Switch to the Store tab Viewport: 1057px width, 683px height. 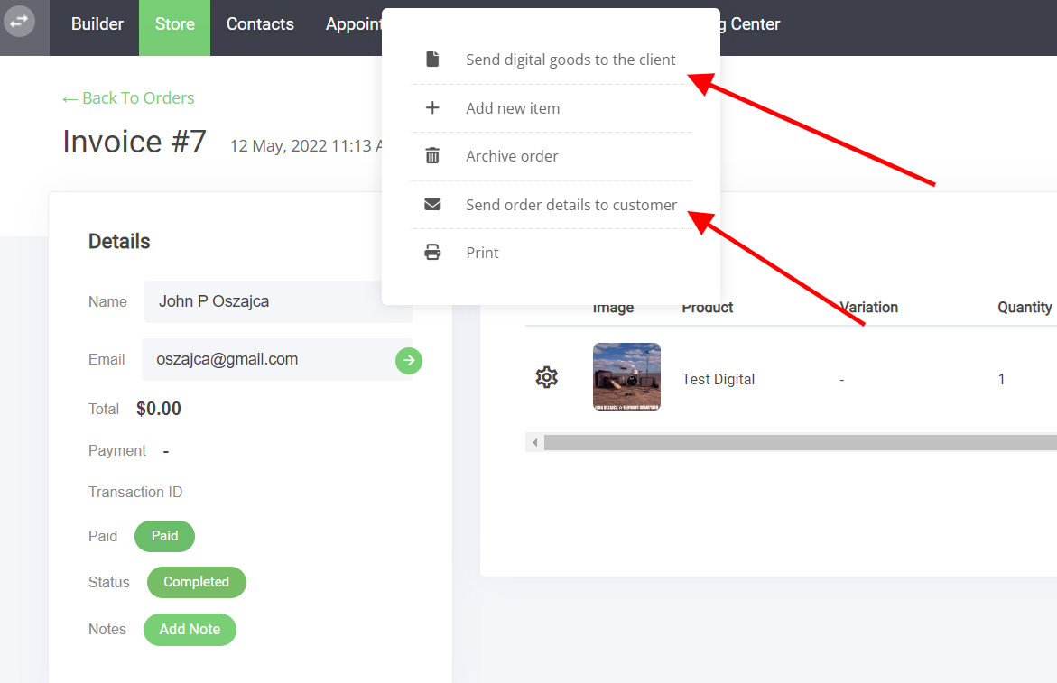pos(174,24)
